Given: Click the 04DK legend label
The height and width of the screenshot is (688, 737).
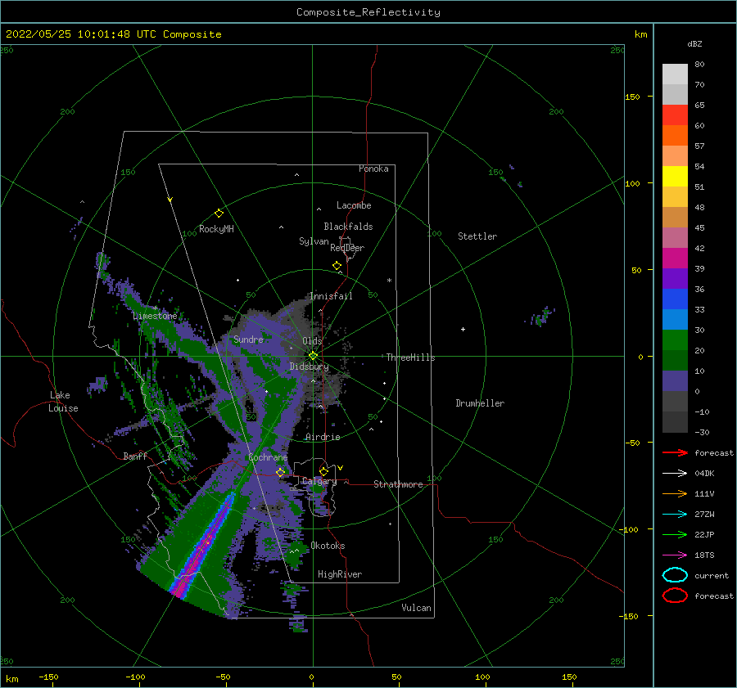Looking at the screenshot, I should [x=704, y=474].
